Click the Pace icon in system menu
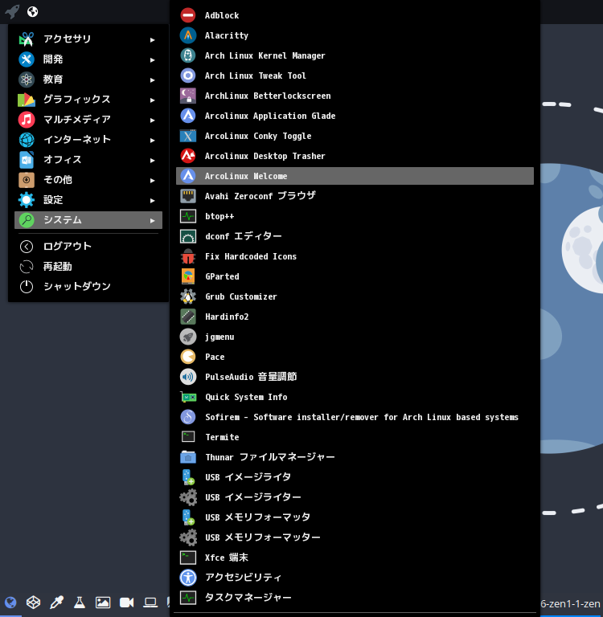 pyautogui.click(x=188, y=357)
